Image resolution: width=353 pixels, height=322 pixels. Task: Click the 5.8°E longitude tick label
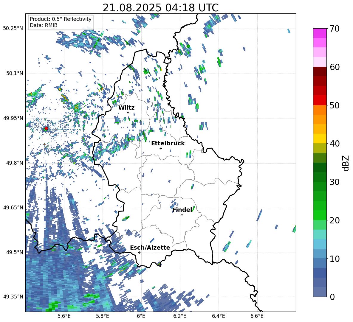tap(103, 316)
